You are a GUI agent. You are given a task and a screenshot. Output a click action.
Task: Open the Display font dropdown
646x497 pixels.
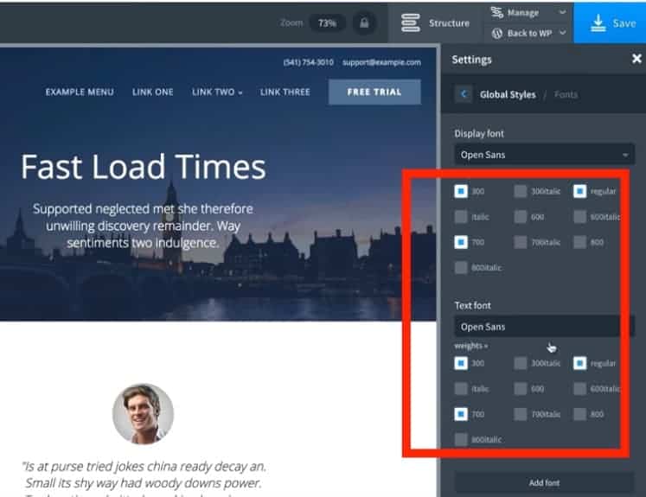(543, 155)
